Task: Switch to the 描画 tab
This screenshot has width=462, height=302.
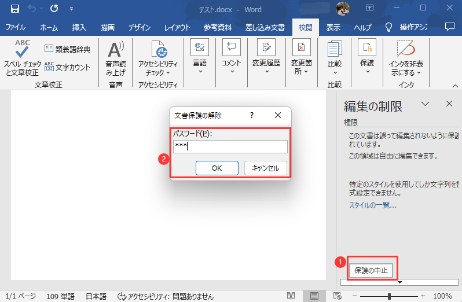Action: 108,27
